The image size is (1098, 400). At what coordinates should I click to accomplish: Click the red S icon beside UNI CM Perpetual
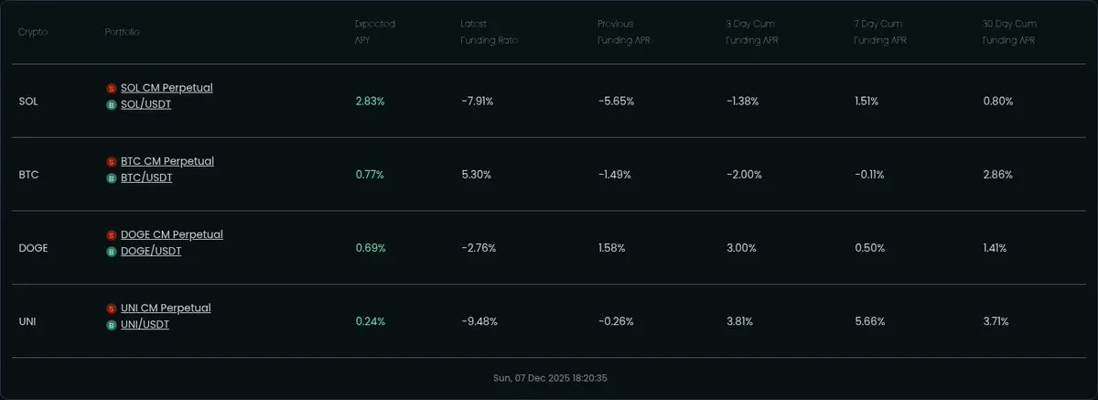click(x=112, y=308)
